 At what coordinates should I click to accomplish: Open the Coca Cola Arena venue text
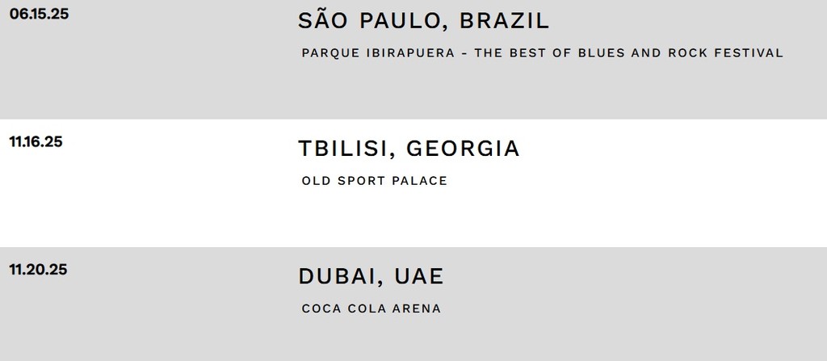[x=372, y=309]
